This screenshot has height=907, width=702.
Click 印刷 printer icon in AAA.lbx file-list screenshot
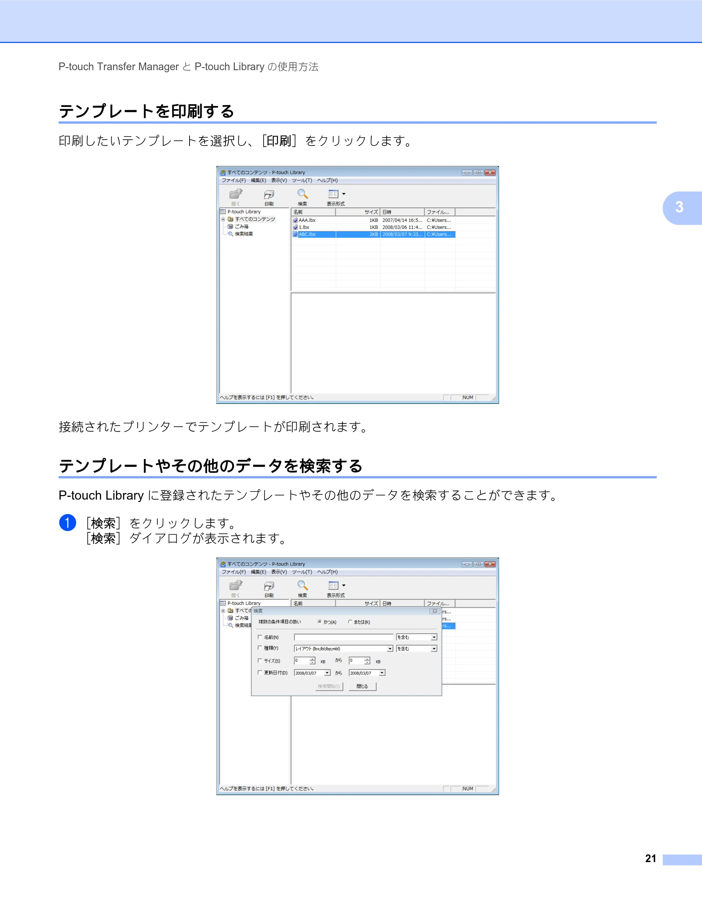tap(269, 195)
